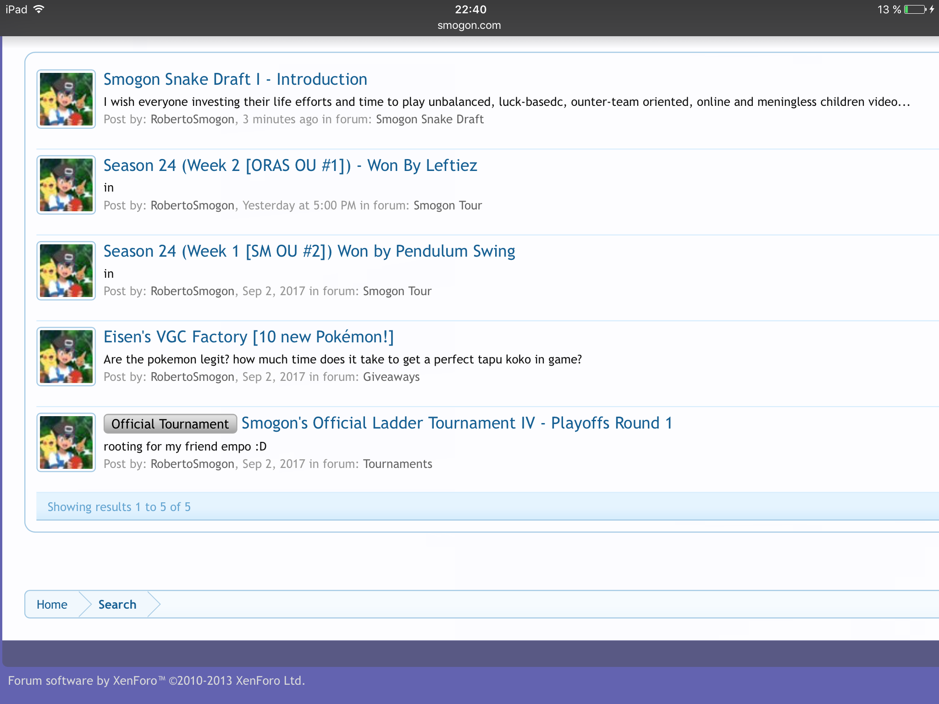The image size is (939, 704).
Task: Open the Giveaways forum link
Action: pyautogui.click(x=391, y=377)
